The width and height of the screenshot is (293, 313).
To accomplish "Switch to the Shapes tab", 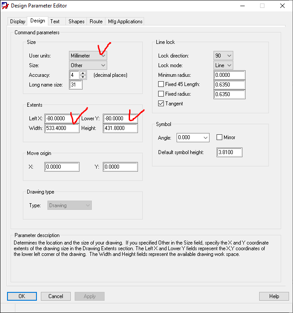I will pyautogui.click(x=76, y=22).
